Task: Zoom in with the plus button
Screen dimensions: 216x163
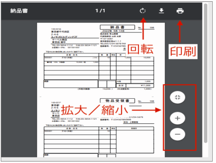Action: pyautogui.click(x=178, y=119)
